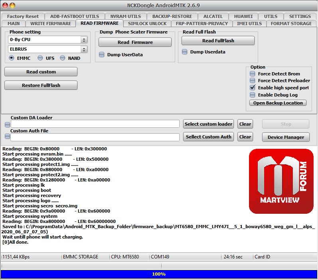Uncheck Enable high speed port
The height and width of the screenshot is (280, 318).
[252, 88]
